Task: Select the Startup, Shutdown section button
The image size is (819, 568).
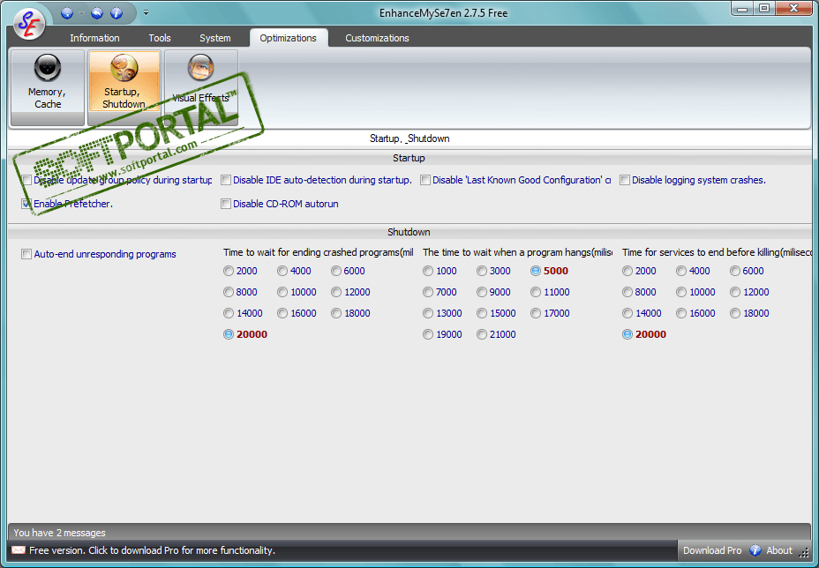Action: (x=124, y=87)
